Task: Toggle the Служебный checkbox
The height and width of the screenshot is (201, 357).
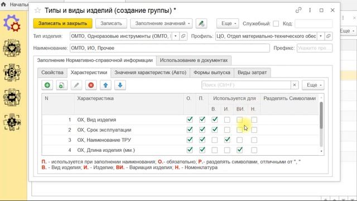Action: pyautogui.click(x=276, y=23)
